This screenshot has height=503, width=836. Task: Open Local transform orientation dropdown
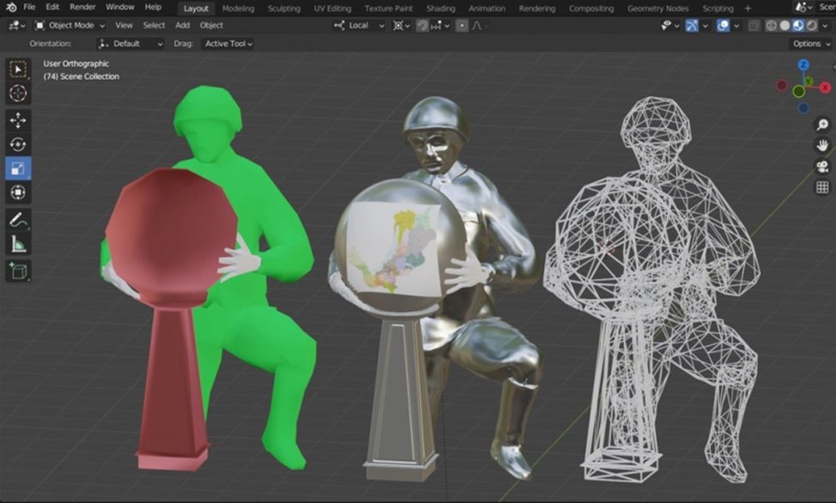[358, 25]
